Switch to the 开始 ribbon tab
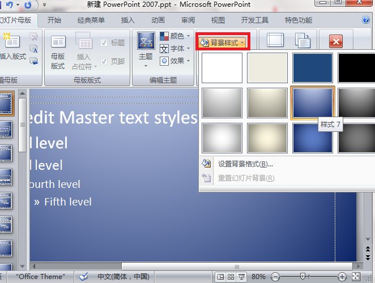 (54, 20)
